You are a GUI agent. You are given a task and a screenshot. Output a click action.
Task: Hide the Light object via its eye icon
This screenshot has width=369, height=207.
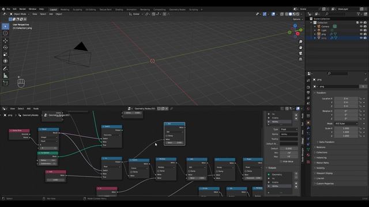361,30
